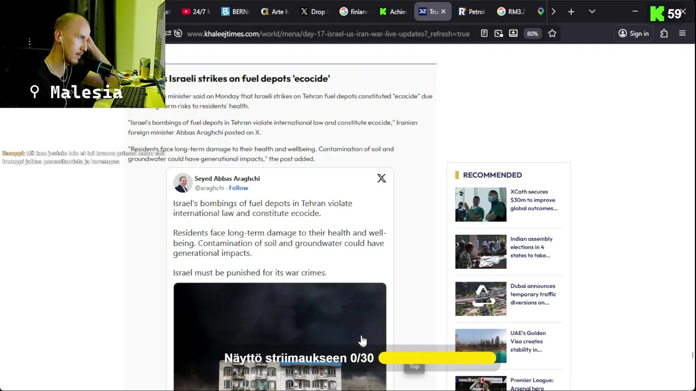Click the location pin icon beside Malesia
The image size is (696, 391).
pyautogui.click(x=35, y=92)
